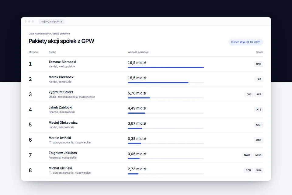
Task: Click the name Zygmunt Solorz
Action: (x=61, y=92)
